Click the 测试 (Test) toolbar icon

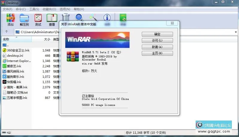coord(38,18)
